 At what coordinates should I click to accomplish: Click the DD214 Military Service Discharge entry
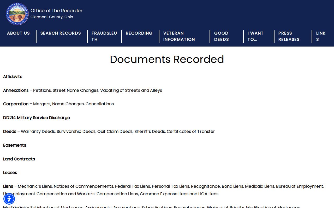37,118
